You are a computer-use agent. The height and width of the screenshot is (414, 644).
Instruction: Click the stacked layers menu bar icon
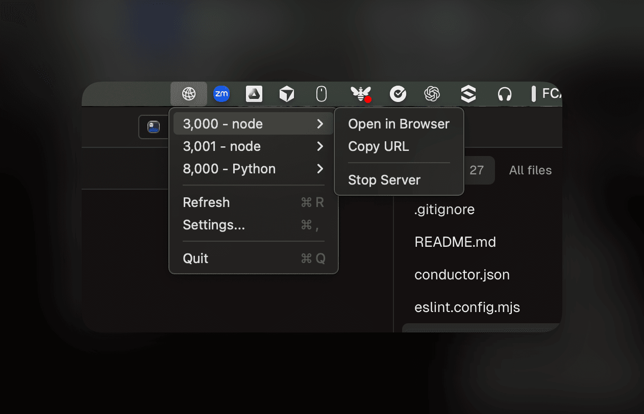pos(468,94)
